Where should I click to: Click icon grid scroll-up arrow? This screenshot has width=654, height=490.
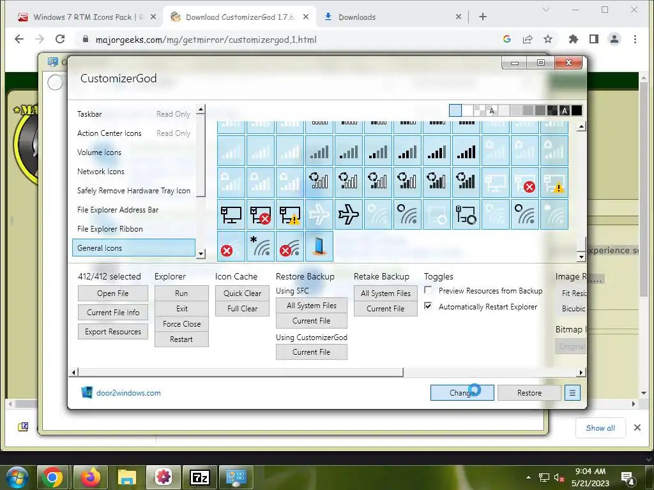tap(581, 126)
